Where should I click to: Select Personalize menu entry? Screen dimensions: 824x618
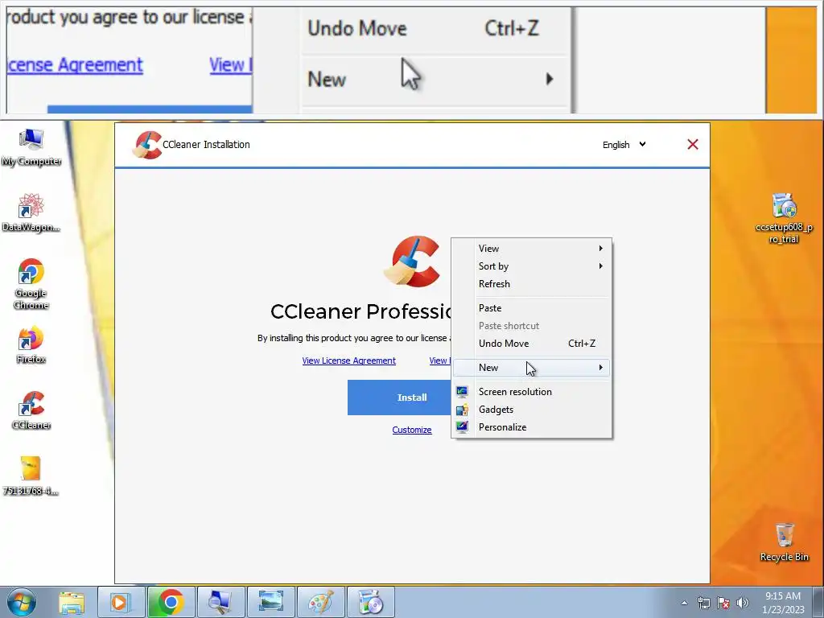[531, 426]
